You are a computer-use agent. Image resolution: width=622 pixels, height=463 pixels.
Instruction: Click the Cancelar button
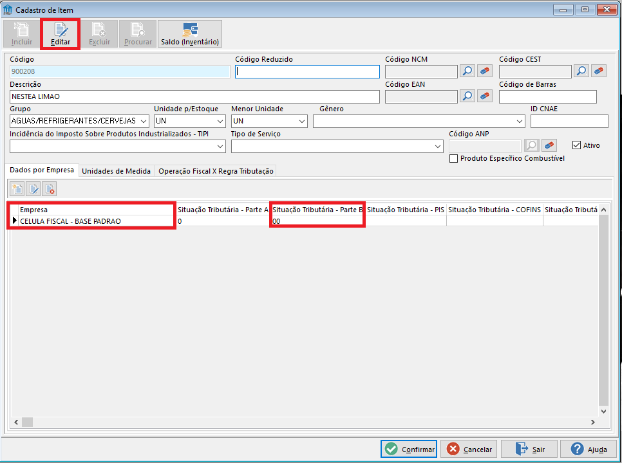469,449
